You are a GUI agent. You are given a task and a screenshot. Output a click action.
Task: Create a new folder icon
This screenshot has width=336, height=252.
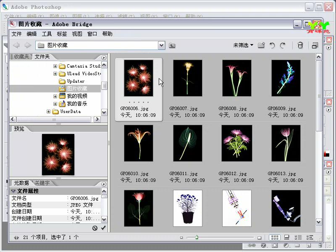pyautogui.click(x=261, y=45)
